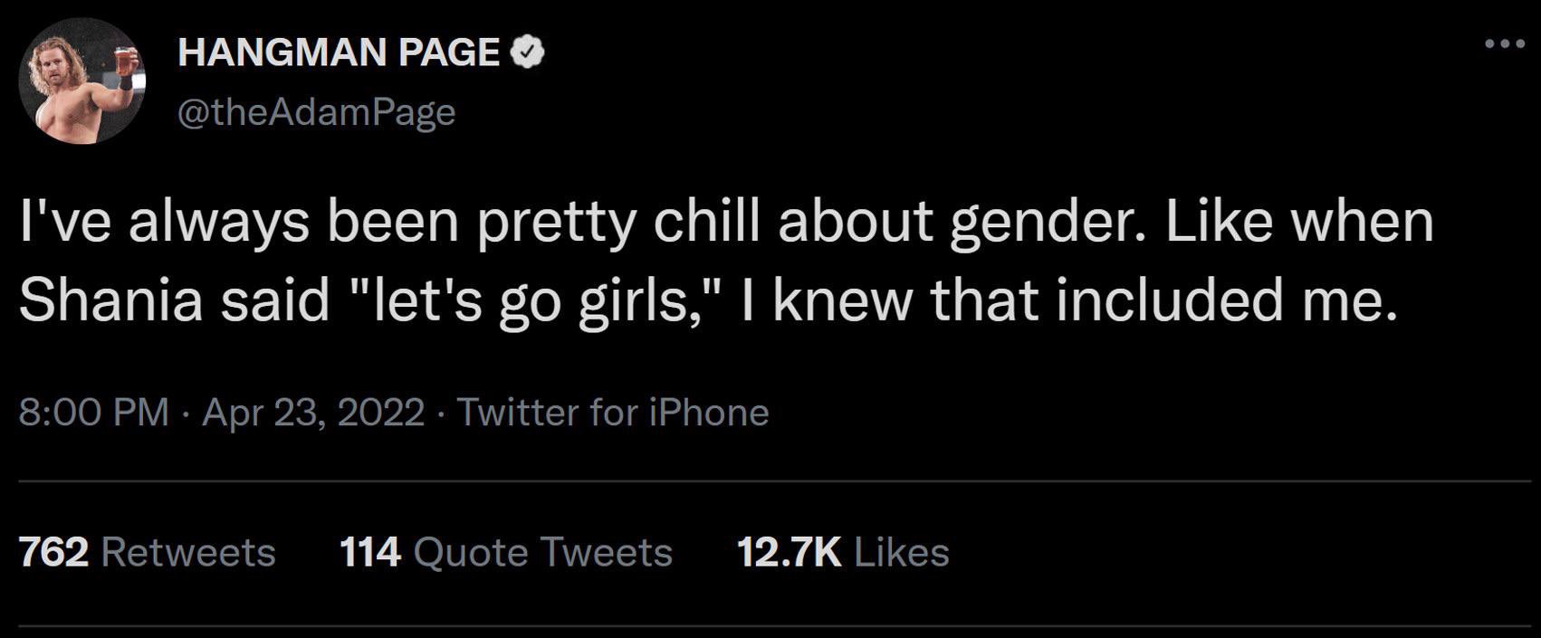Click the Apr 23, 2022 date
Viewport: 1541px width, 638px height.
point(313,413)
